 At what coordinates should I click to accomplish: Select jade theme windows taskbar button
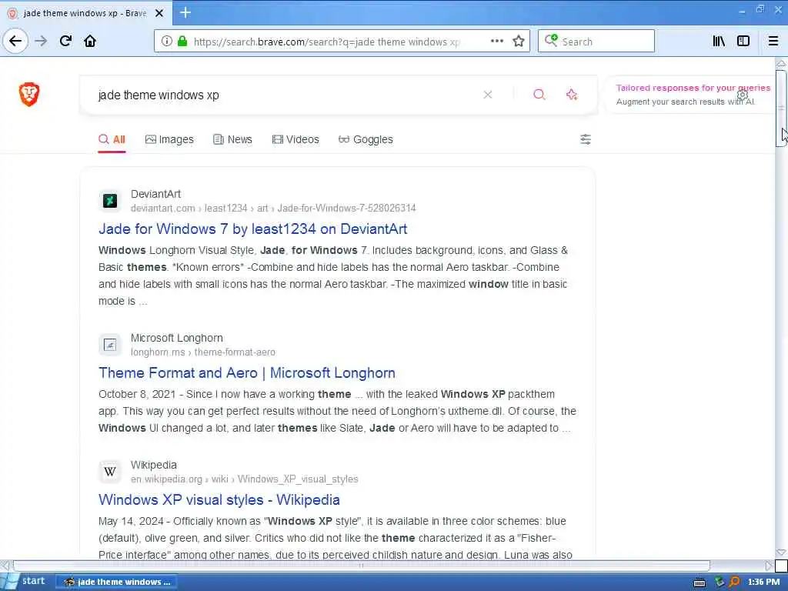[116, 582]
